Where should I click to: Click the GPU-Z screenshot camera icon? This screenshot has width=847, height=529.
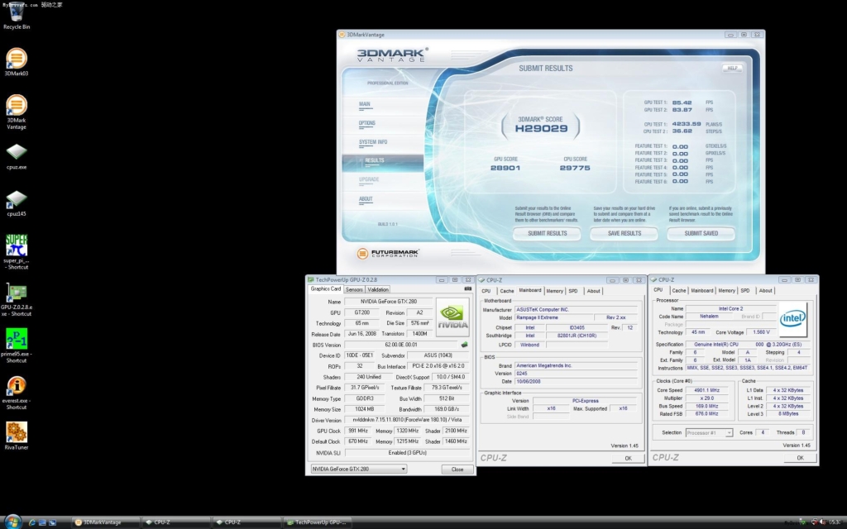[468, 288]
